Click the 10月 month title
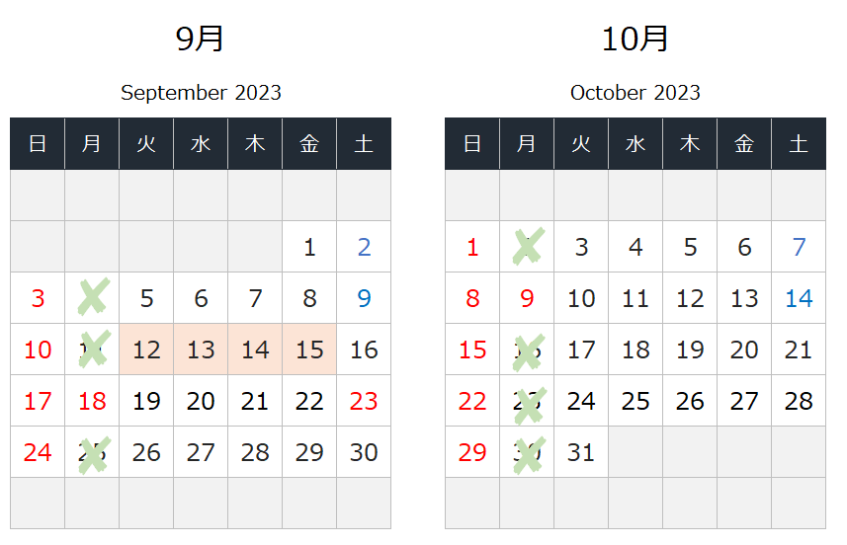 pos(635,39)
